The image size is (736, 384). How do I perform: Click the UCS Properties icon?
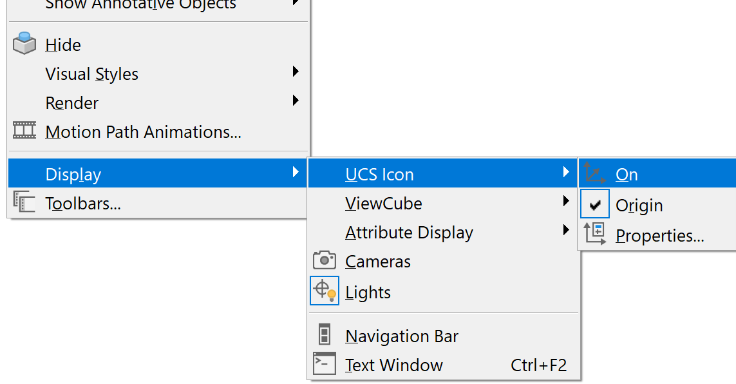point(595,234)
